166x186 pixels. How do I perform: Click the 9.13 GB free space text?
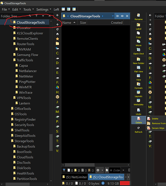pyautogui.click(x=113, y=183)
